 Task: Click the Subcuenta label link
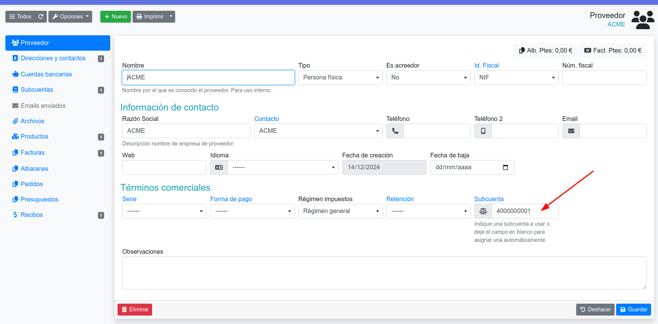tap(489, 199)
